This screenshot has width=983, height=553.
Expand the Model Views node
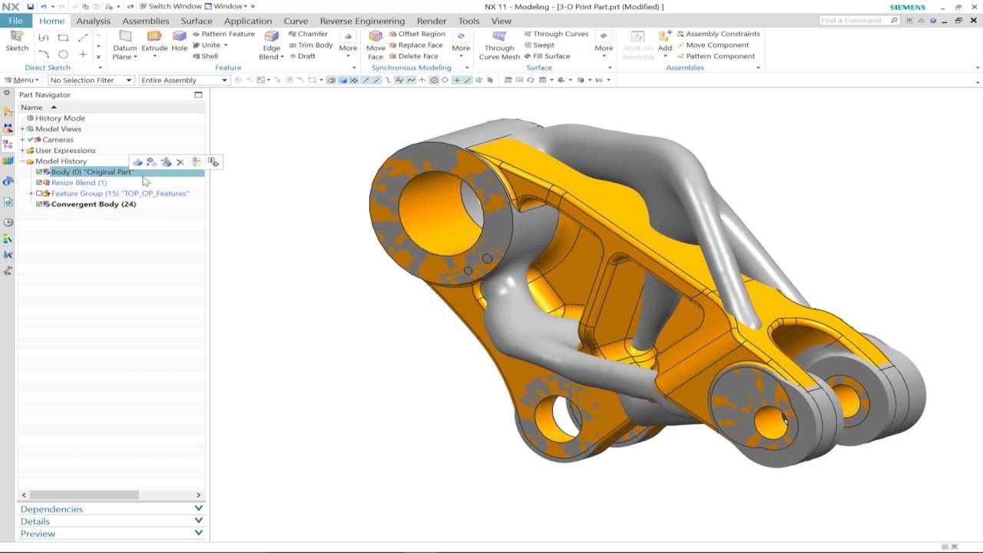click(22, 129)
